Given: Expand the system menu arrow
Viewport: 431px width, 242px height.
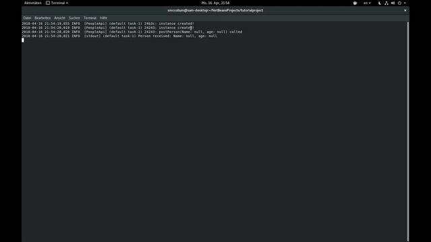Looking at the screenshot, I should pos(405,3).
